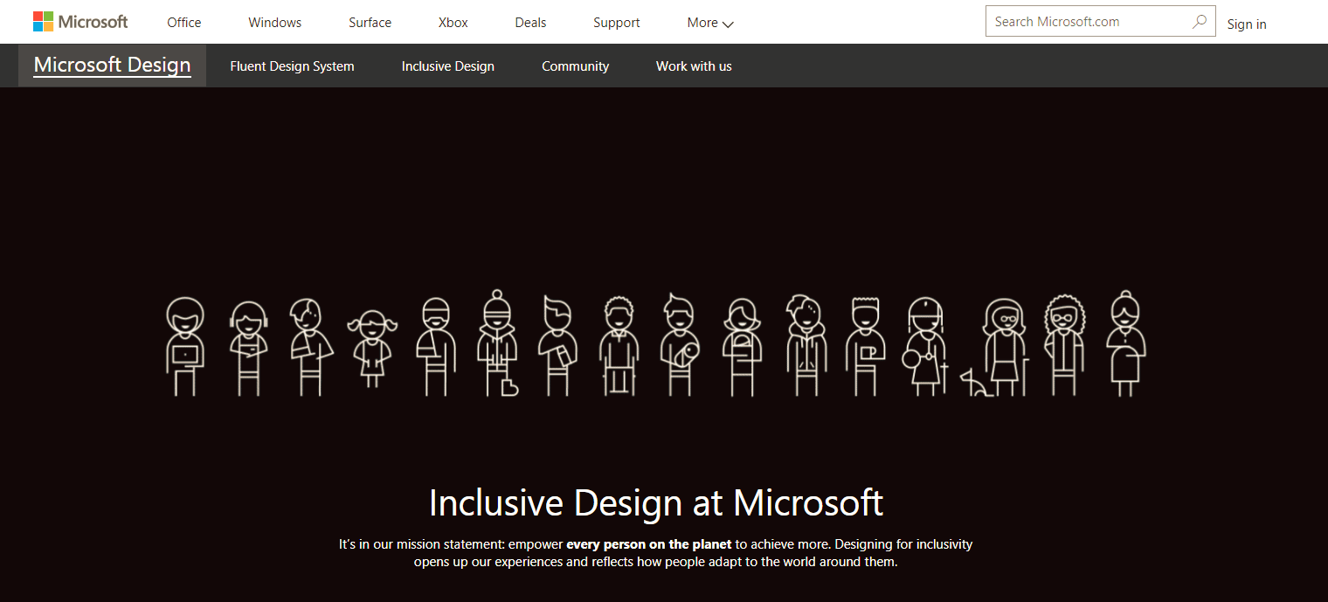Click the Sign in link
This screenshot has width=1328, height=602.
(x=1247, y=24)
